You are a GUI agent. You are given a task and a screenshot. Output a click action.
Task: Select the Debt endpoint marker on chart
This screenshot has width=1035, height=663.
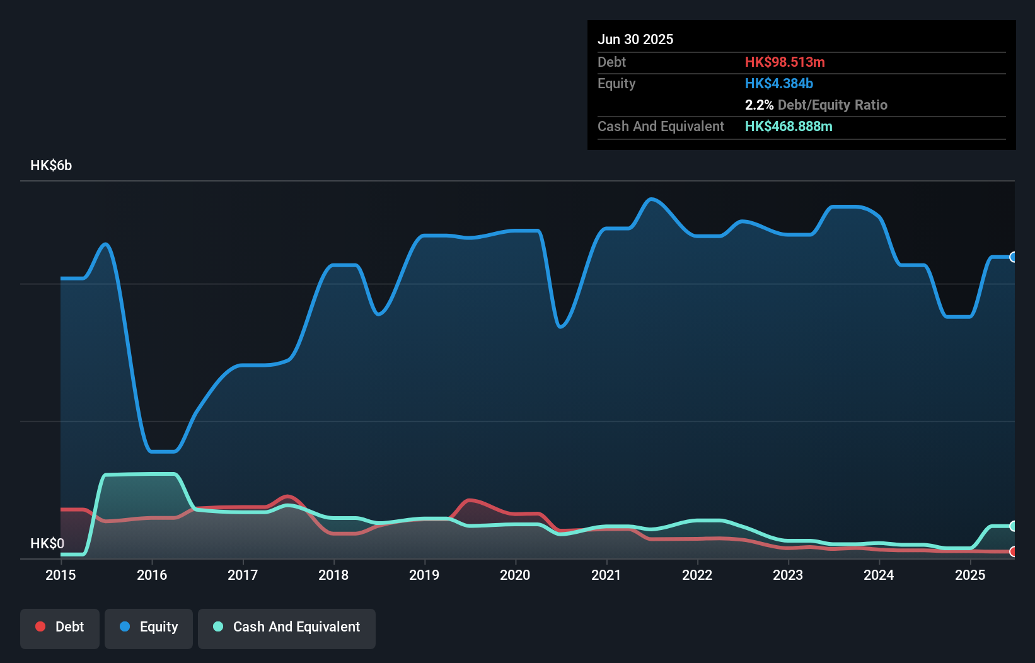1014,551
